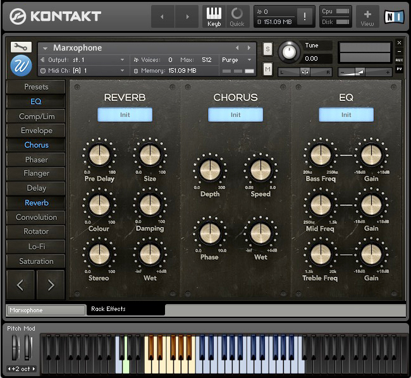The image size is (411, 378).
Task: Click the wrench edit instrument icon
Action: coord(21,47)
